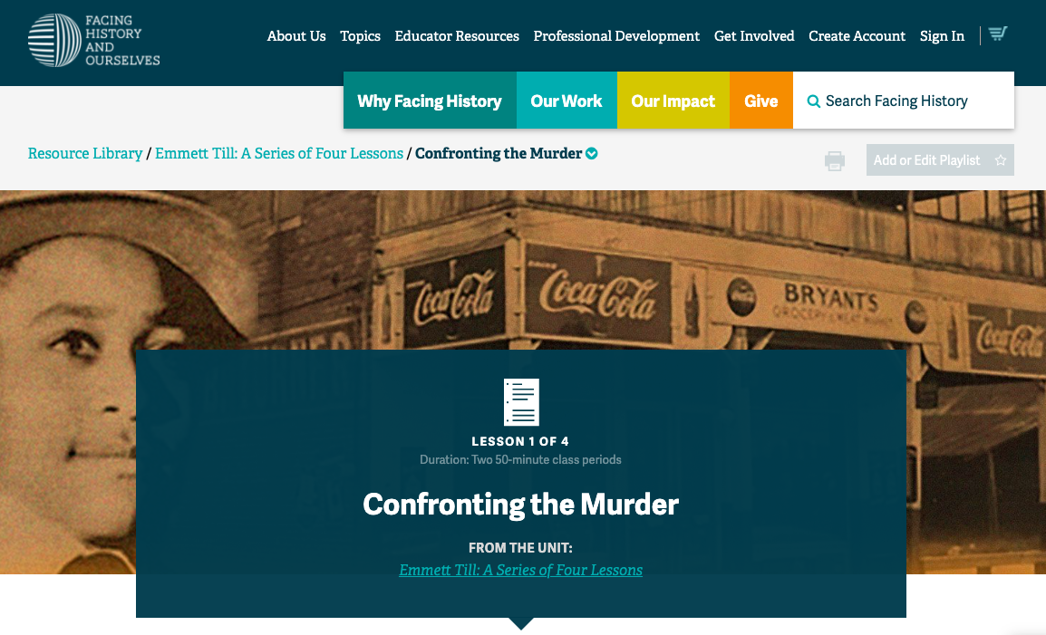1046x635 pixels.
Task: Open the shopping cart
Action: tap(997, 34)
